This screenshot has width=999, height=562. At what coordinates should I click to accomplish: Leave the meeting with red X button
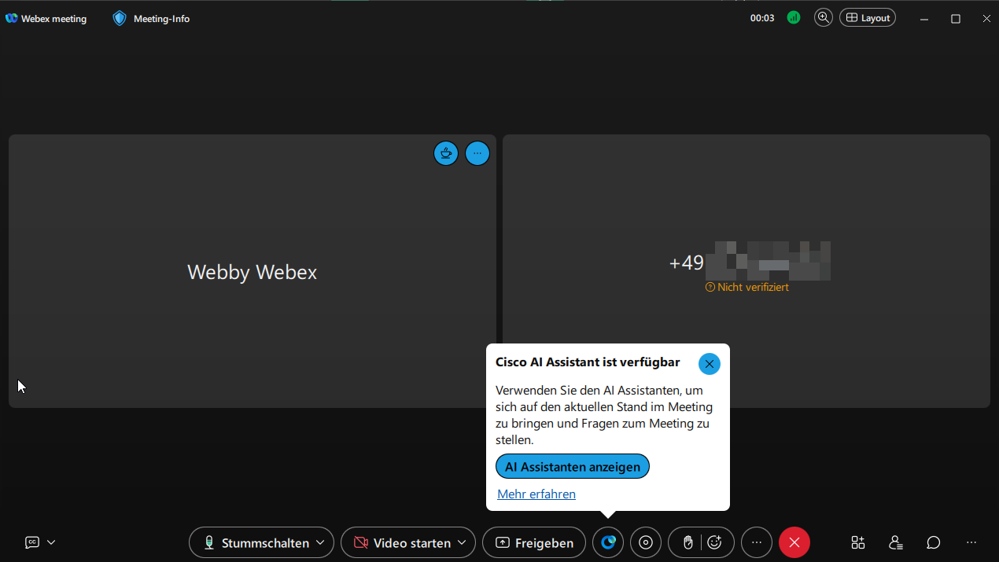(794, 542)
